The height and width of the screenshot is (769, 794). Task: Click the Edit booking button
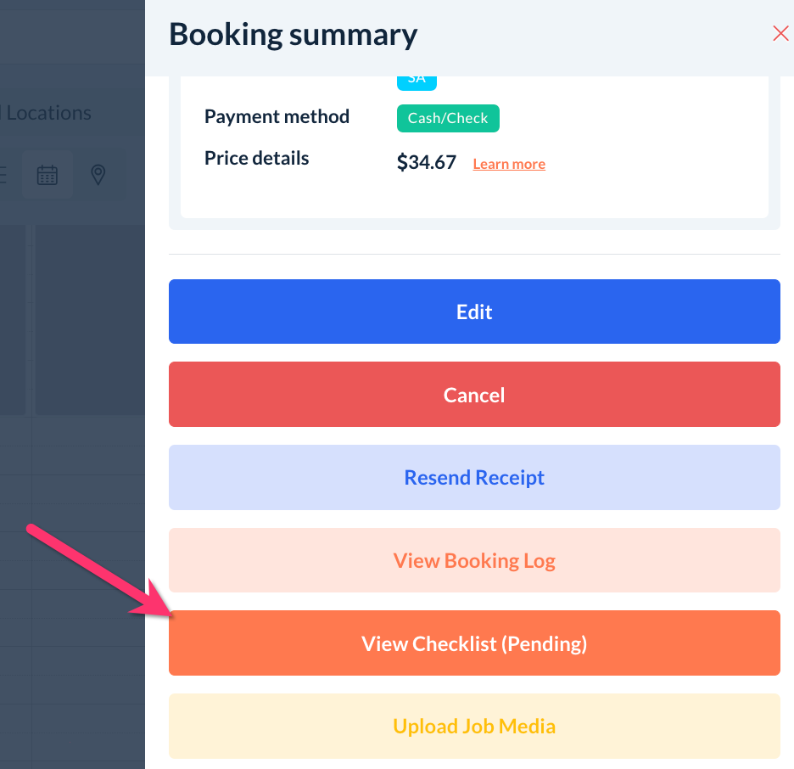pos(474,312)
